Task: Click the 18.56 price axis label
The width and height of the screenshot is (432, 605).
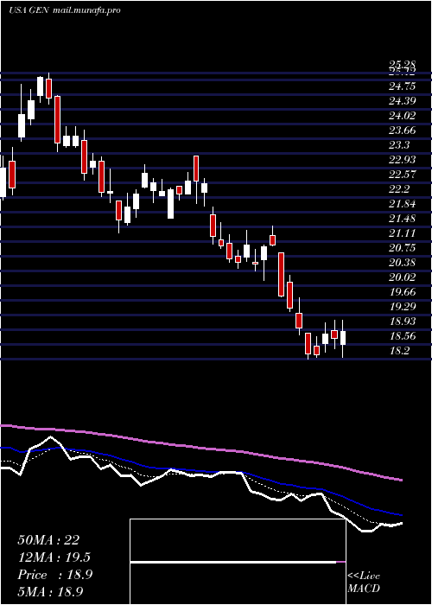Action: click(x=403, y=335)
